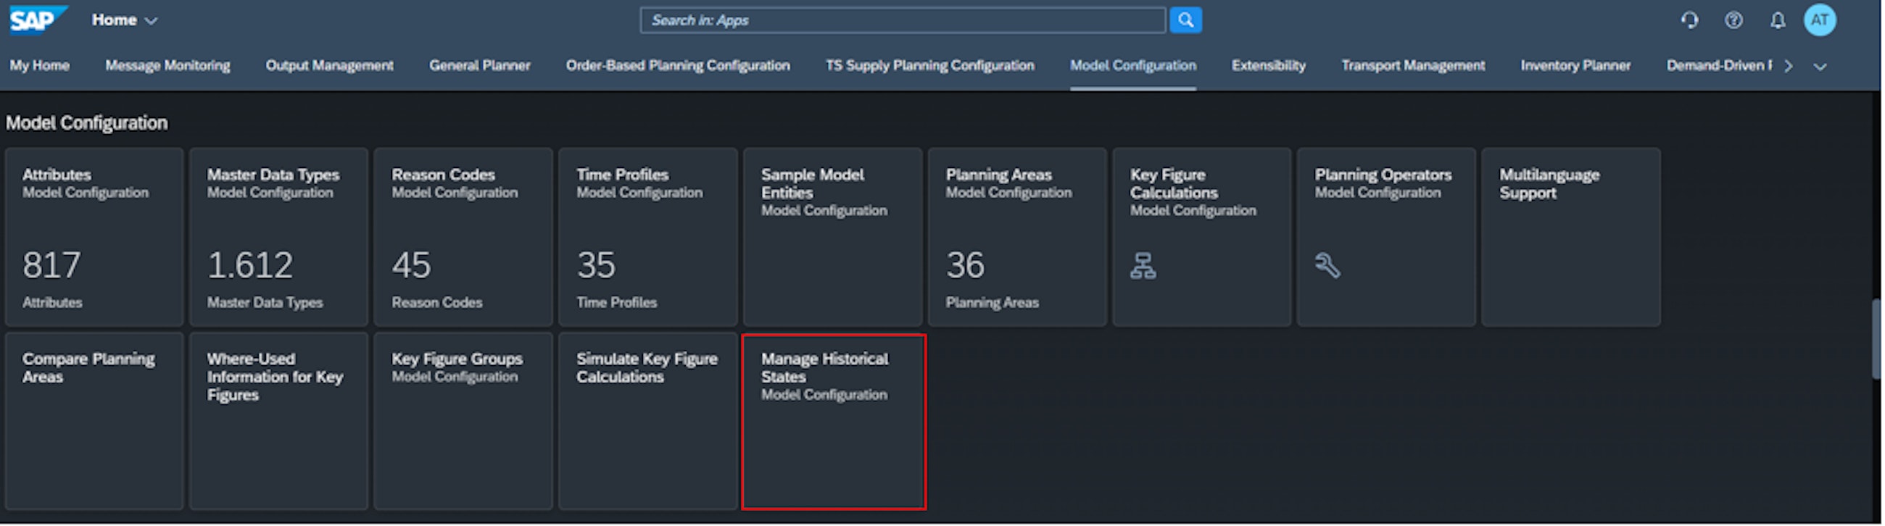
Task: Open Simulate Key Figure Calculations tile
Action: (x=647, y=422)
